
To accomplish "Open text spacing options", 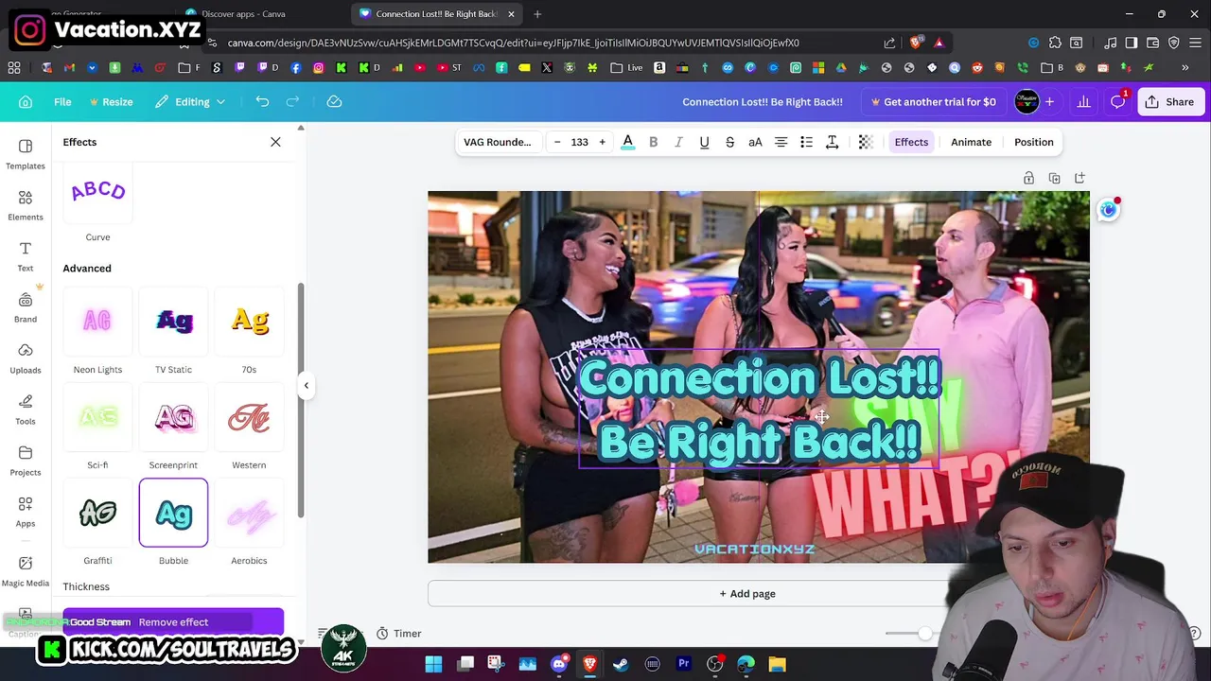I will (x=832, y=142).
